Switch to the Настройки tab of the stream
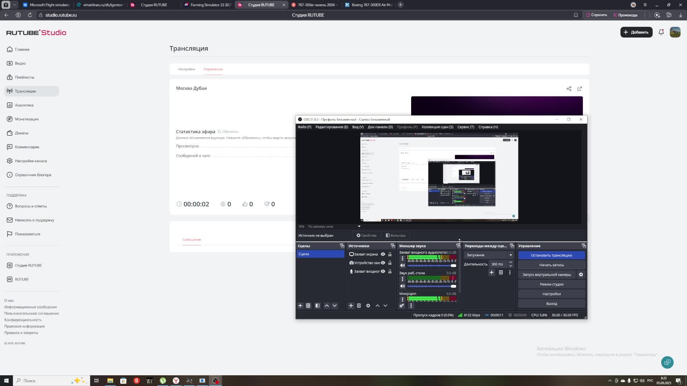The width and height of the screenshot is (687, 386). coord(186,69)
